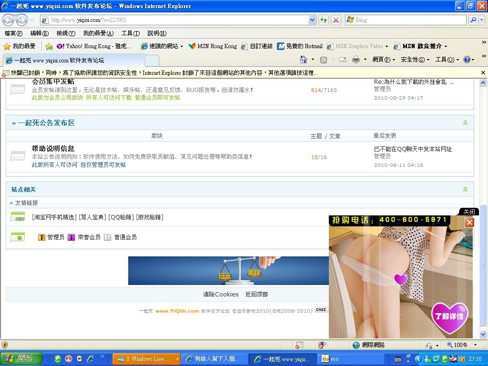Open the 工具(T) menu in menu bar
Screen dimensions: 488x366
(x=130, y=33)
